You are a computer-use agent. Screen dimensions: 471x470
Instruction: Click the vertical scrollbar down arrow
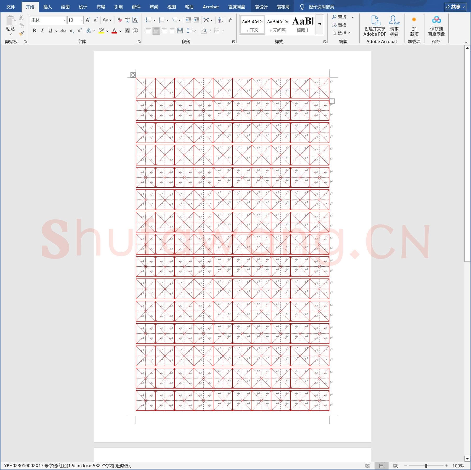[x=467, y=459]
